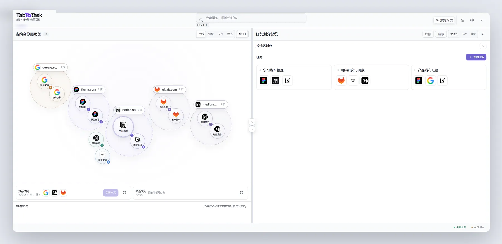The width and height of the screenshot is (502, 244).
Task: Expand panel with right chevron splitter
Action: coord(252,129)
